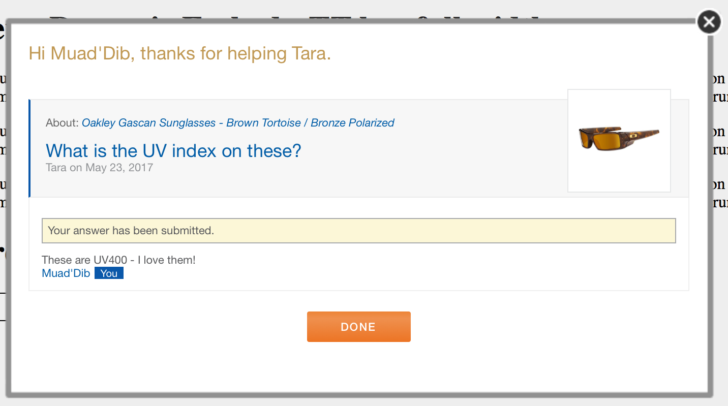The image size is (728, 406).
Task: Click the orange DONE button
Action: point(358,327)
